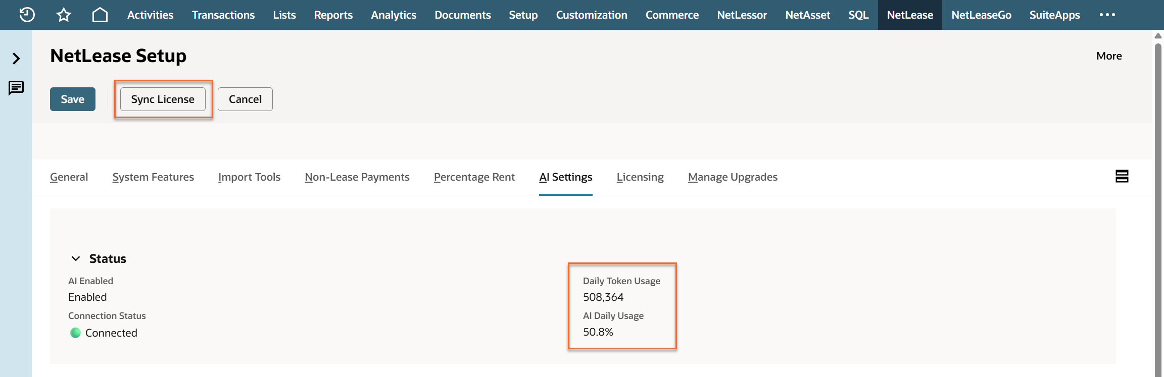Image resolution: width=1164 pixels, height=377 pixels.
Task: Click the Daily Token Usage value 508,364
Action: click(603, 297)
